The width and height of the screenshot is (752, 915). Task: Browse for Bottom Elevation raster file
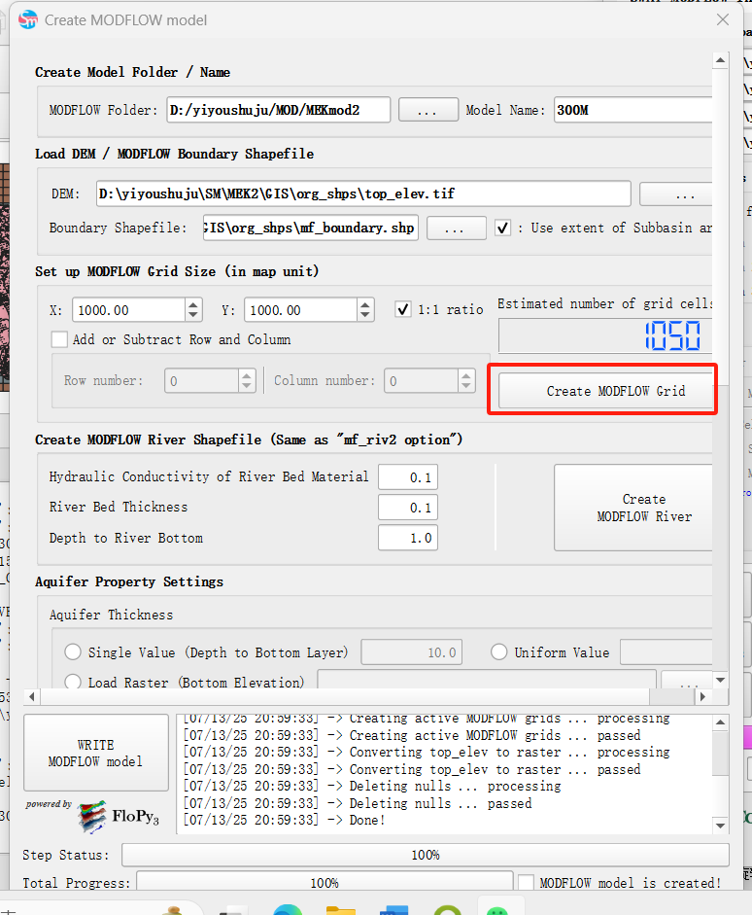[x=687, y=680]
